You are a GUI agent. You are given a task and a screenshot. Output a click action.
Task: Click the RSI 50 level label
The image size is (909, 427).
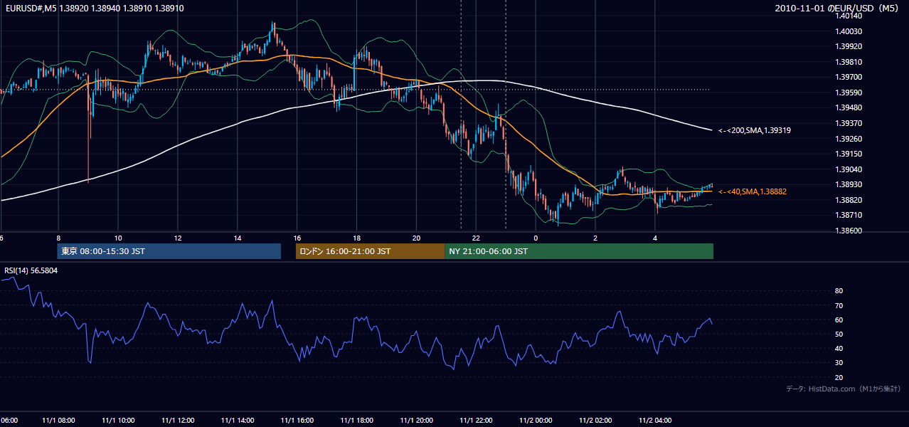pyautogui.click(x=839, y=334)
